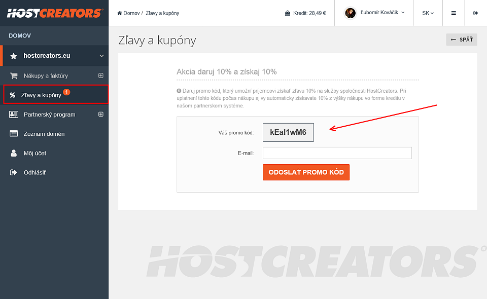Collapse the hostcreators.eu menu chevron

point(101,56)
